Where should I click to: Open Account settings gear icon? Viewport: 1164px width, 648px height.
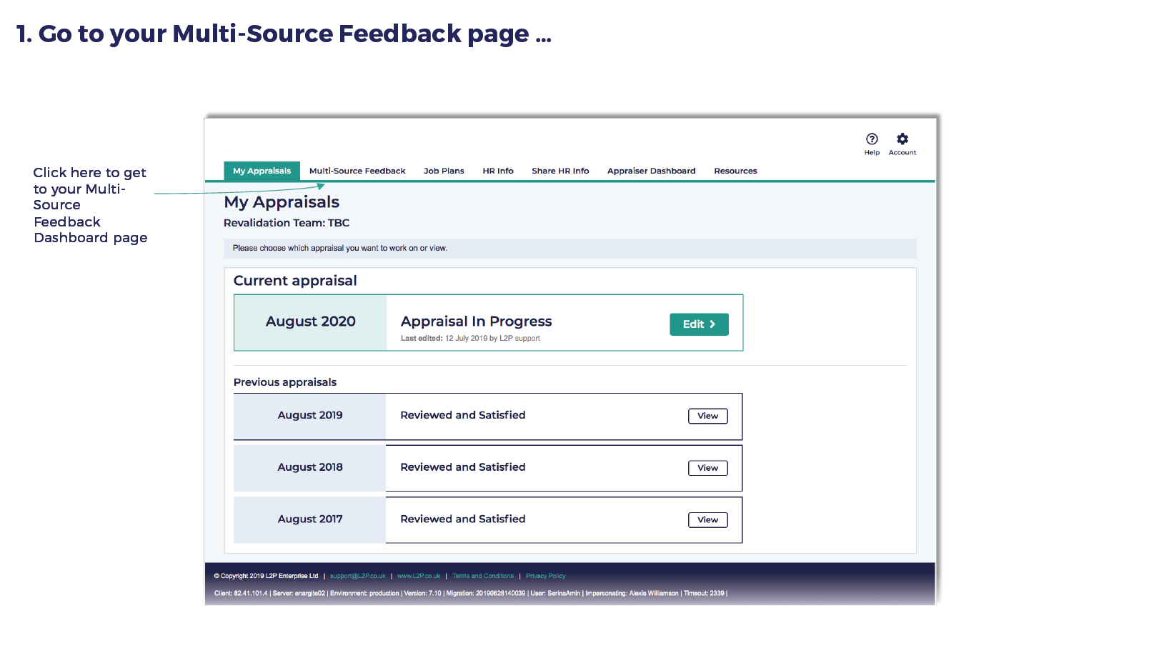(902, 139)
